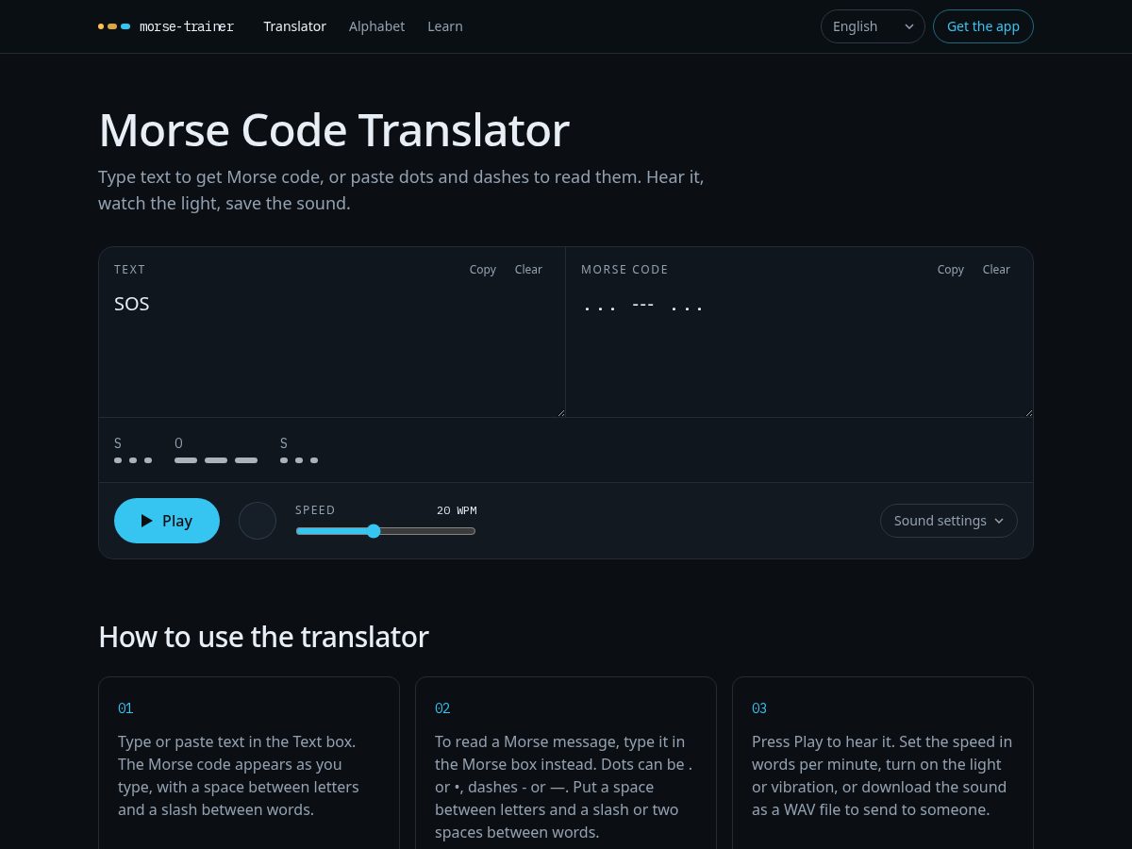Go to the Alphabet page
Image resolution: width=1132 pixels, height=849 pixels.
click(x=376, y=26)
